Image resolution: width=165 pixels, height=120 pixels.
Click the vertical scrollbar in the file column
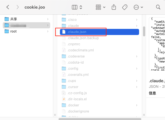coord(144,31)
